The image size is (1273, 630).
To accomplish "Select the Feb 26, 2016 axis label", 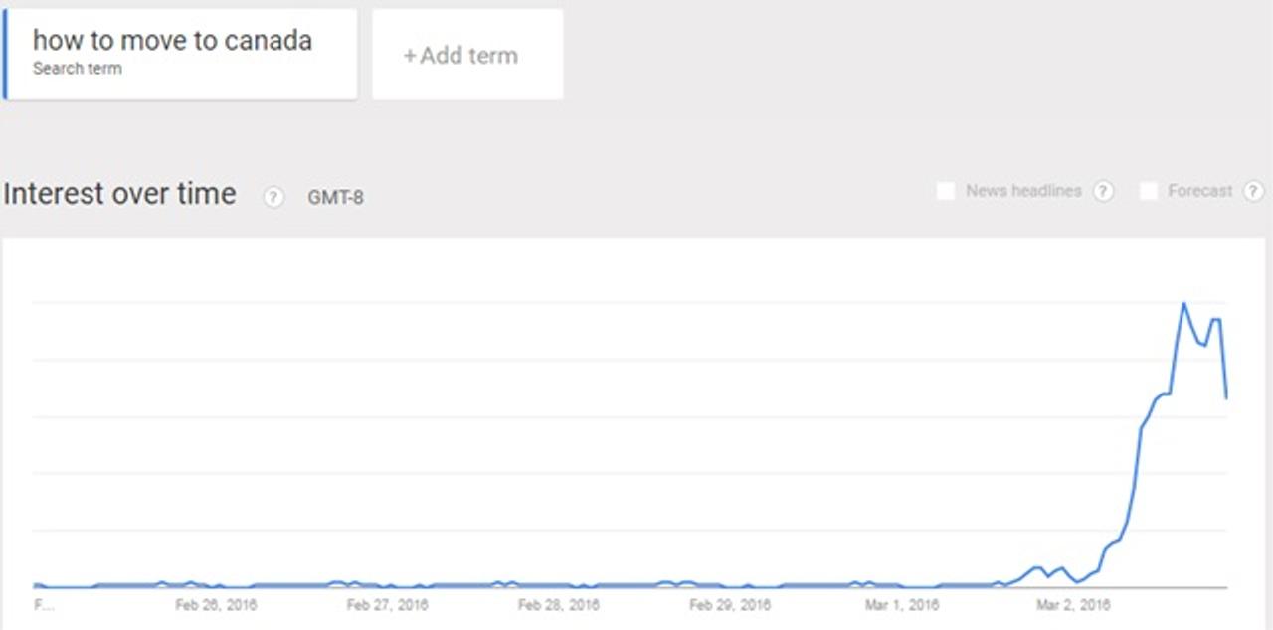I will (x=218, y=604).
